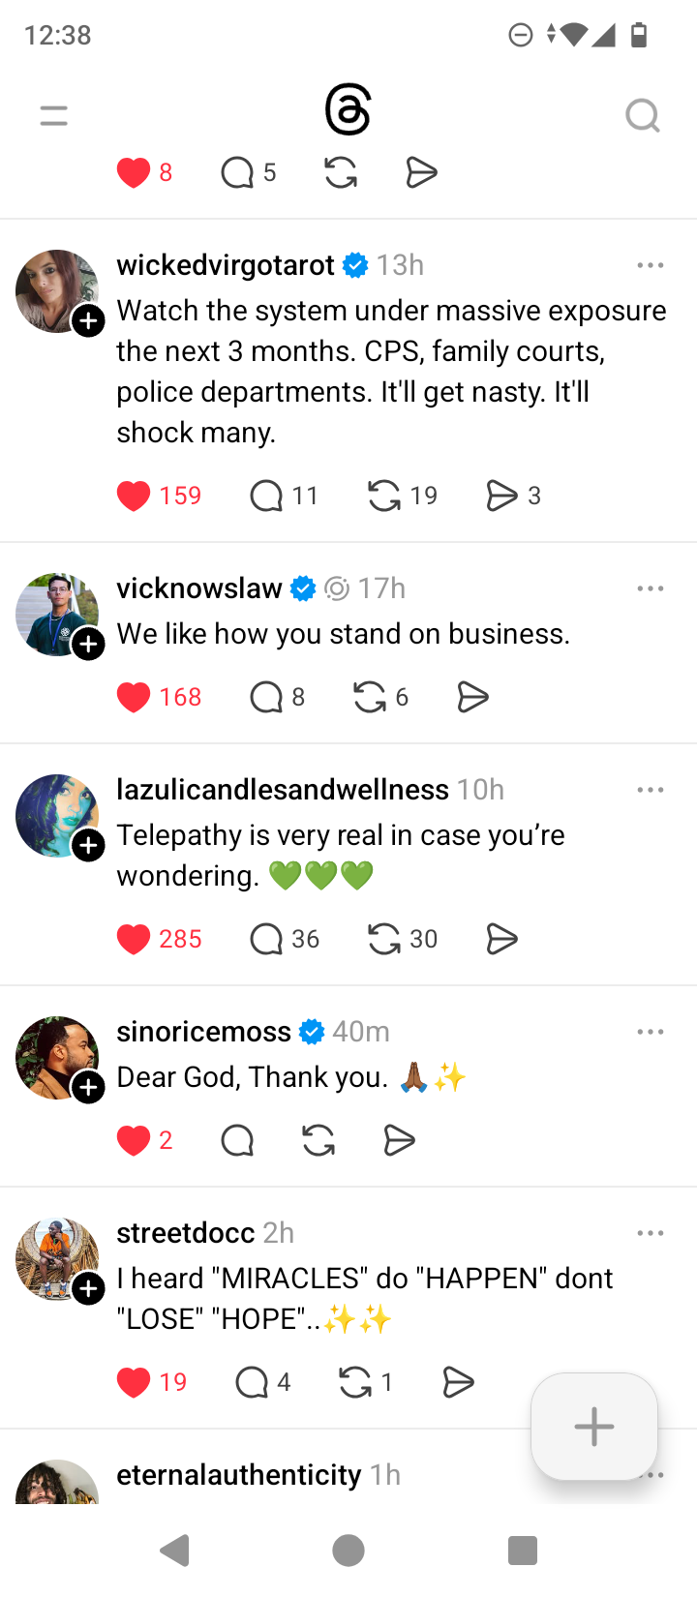697x1597 pixels.
Task: Repost the wickedvirgotarot post
Action: pyautogui.click(x=384, y=496)
